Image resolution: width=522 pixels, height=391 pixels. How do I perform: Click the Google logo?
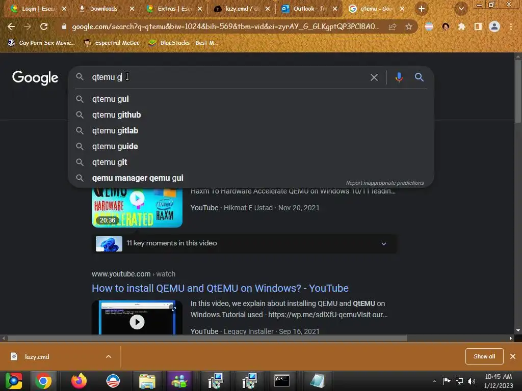35,78
